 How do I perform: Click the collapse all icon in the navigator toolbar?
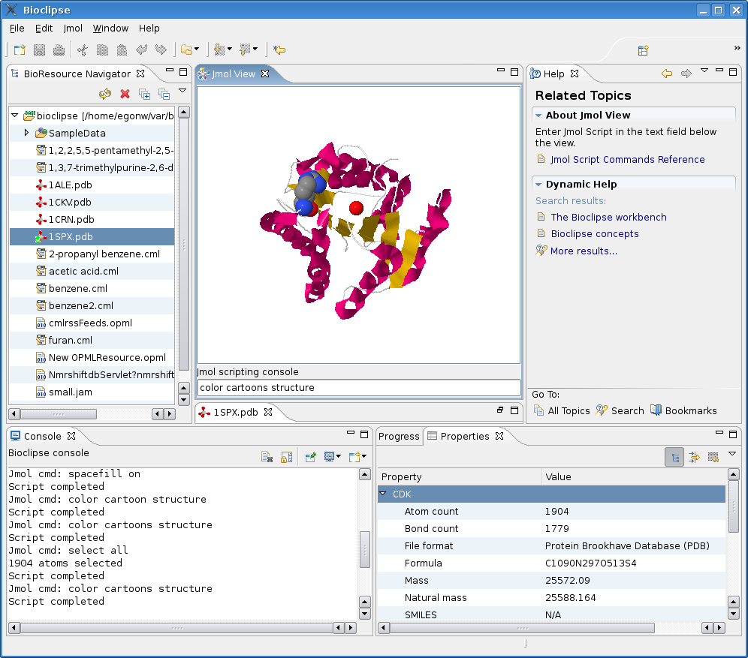164,94
